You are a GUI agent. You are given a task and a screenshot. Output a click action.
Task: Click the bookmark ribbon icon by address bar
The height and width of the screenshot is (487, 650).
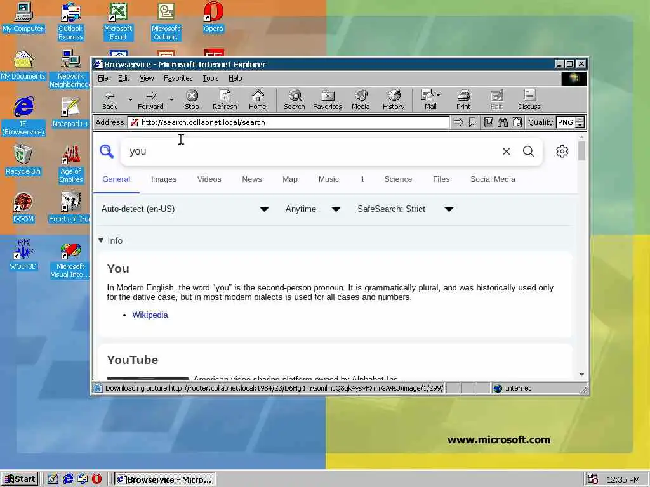click(472, 122)
